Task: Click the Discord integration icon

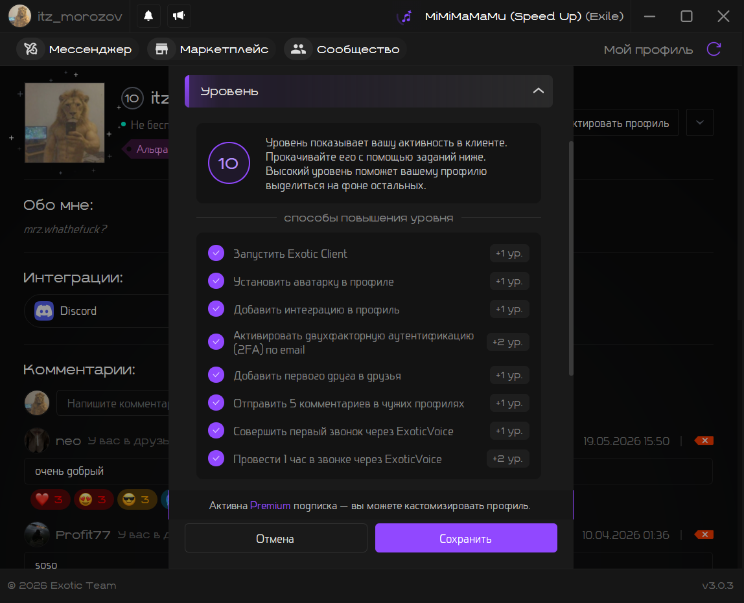Action: click(44, 311)
